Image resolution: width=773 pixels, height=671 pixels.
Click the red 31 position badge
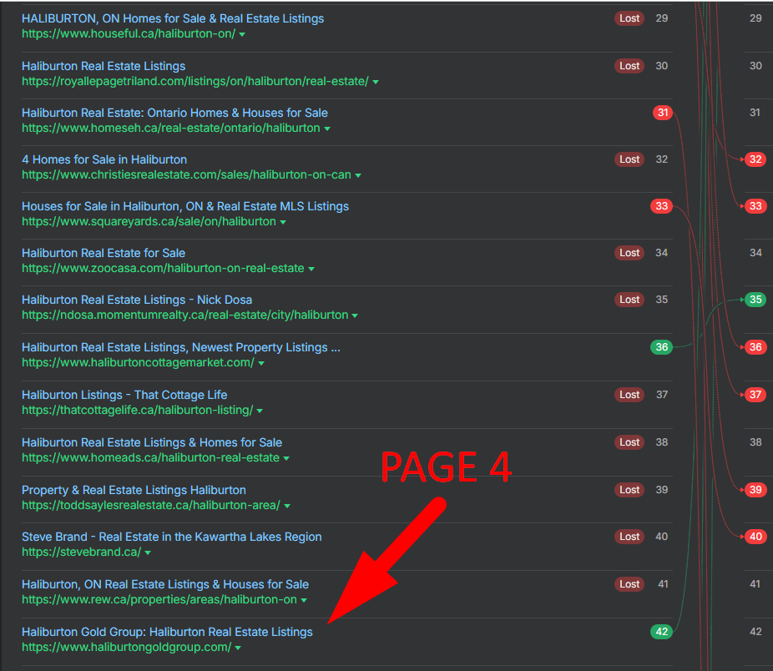(663, 113)
